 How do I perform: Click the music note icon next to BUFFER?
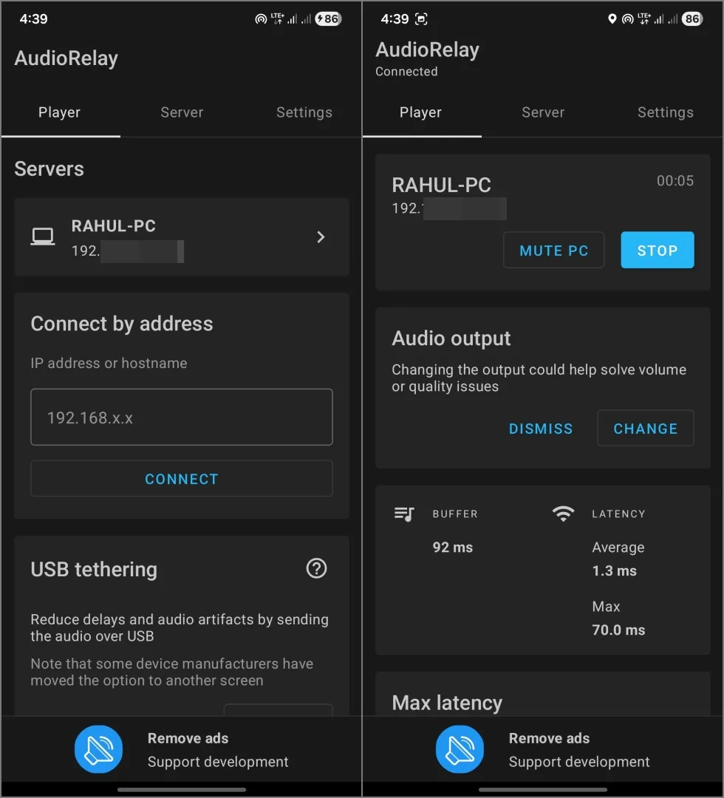pos(404,514)
